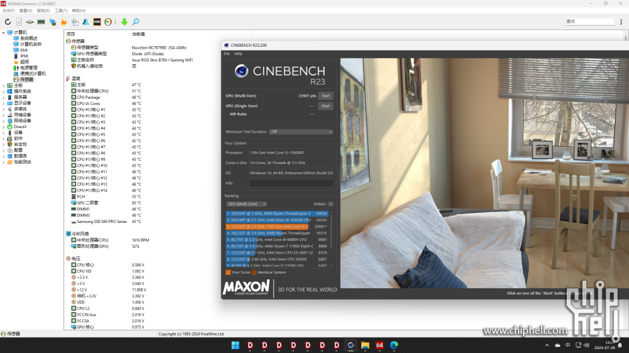The height and width of the screenshot is (353, 629).
Task: Open the 文件(F) menu
Action: click(x=8, y=11)
